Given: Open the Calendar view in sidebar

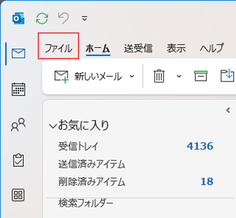Looking at the screenshot, I should [18, 89].
